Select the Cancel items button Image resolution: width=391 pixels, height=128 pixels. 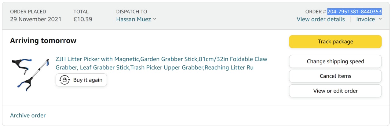tap(335, 76)
